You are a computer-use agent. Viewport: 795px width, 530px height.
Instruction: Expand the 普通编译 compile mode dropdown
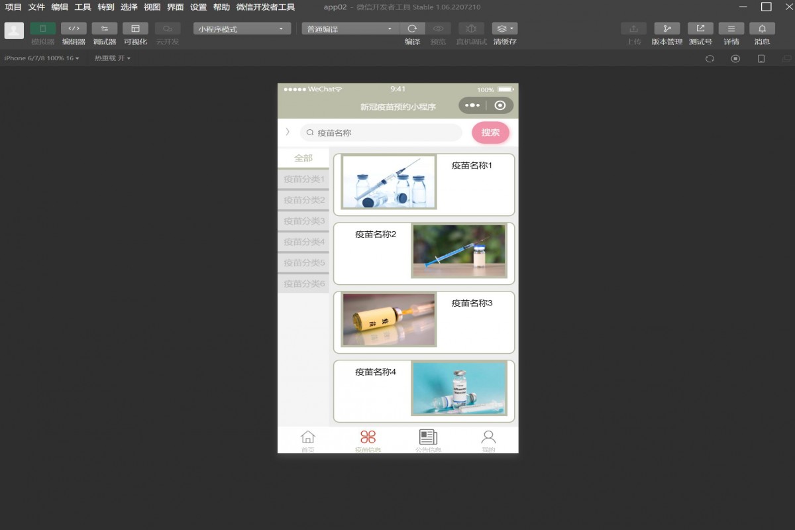pos(350,29)
